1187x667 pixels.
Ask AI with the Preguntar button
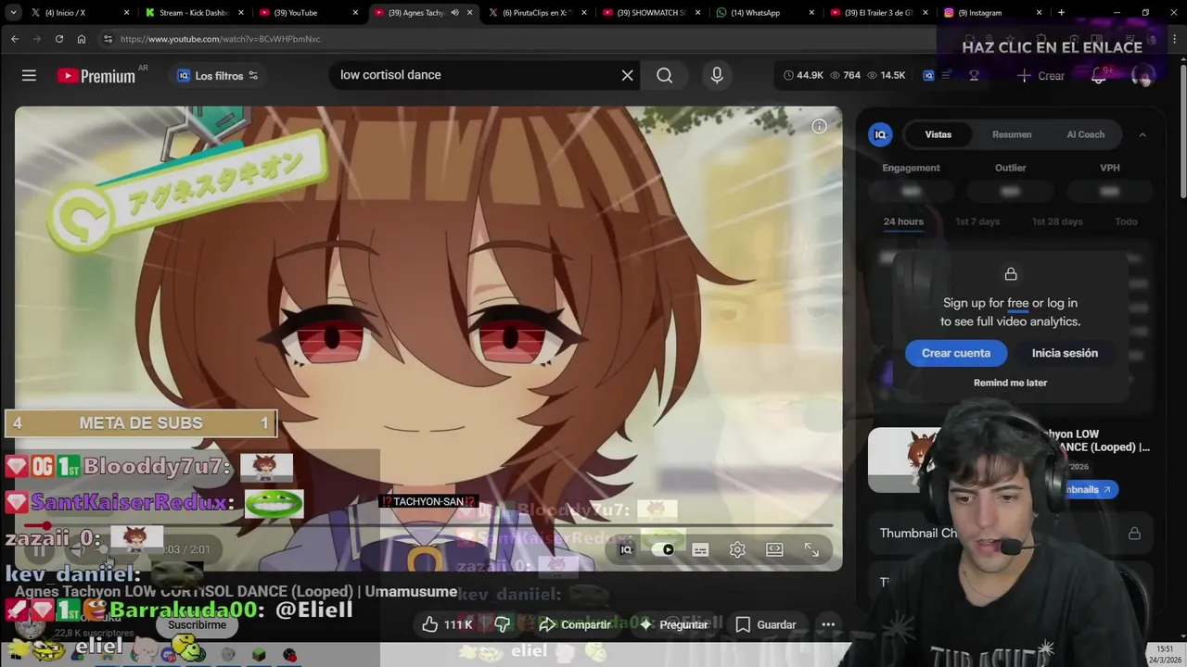(x=674, y=624)
